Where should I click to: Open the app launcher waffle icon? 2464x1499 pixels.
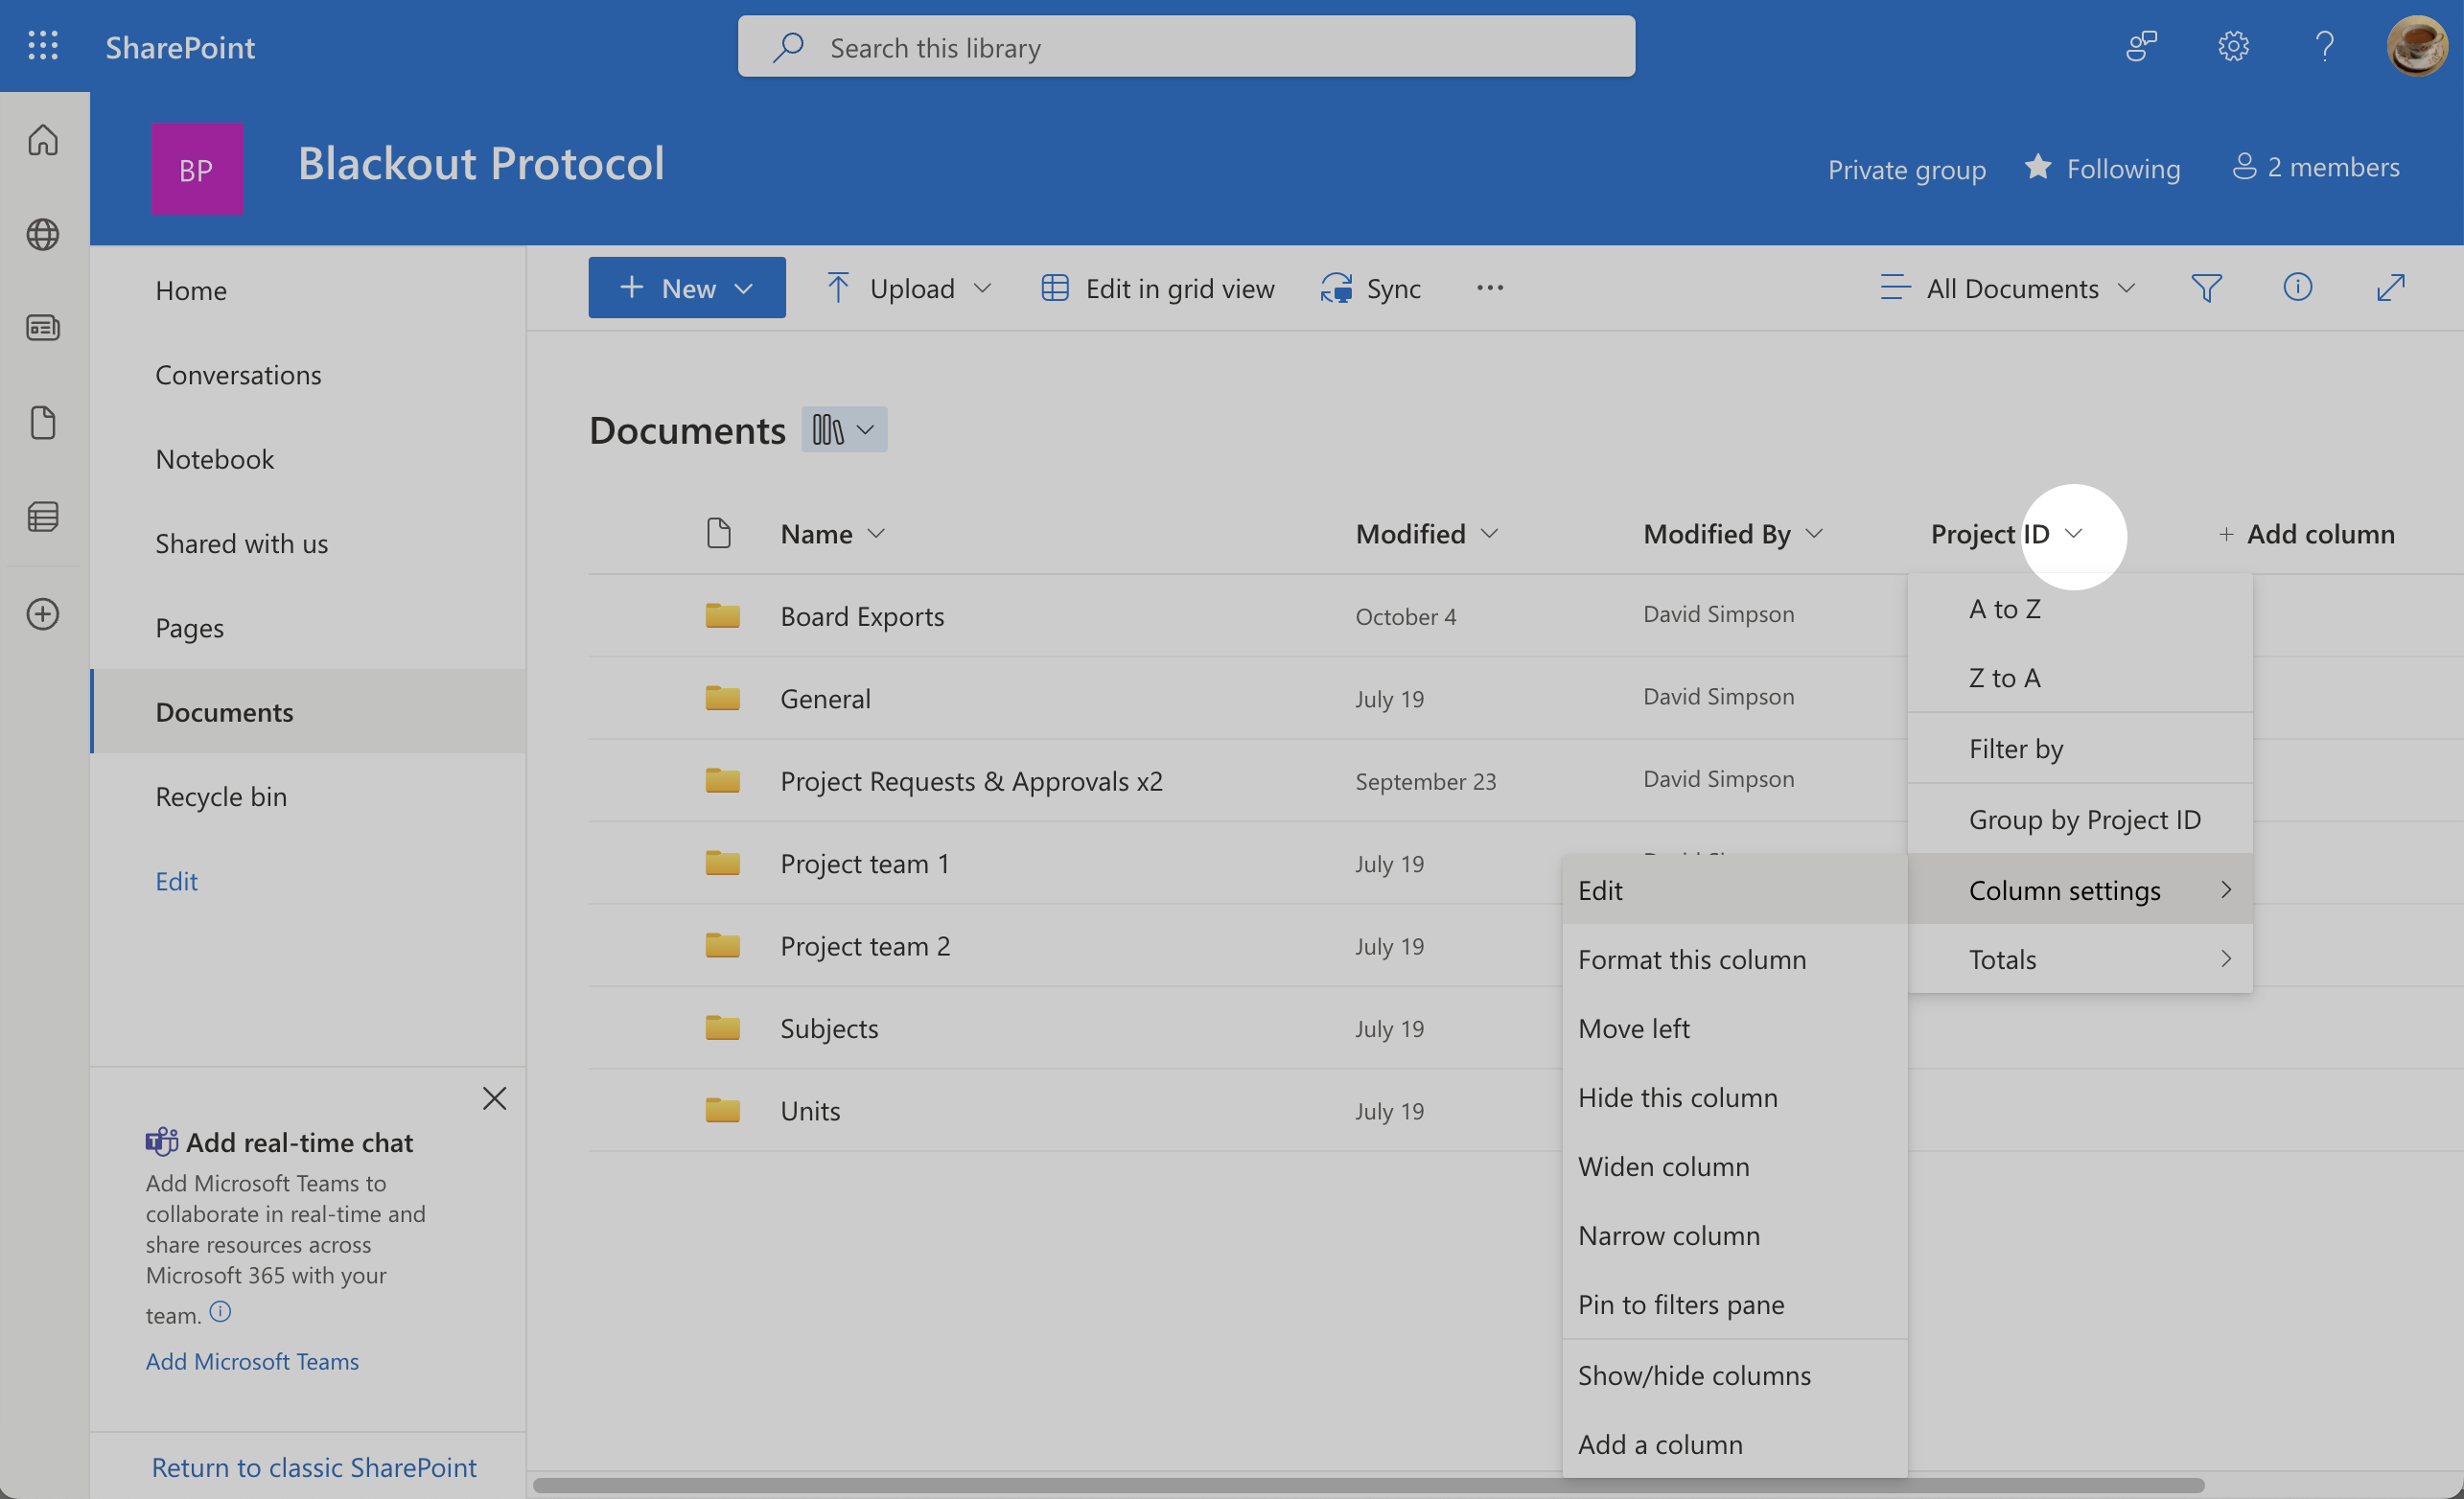coord(43,46)
